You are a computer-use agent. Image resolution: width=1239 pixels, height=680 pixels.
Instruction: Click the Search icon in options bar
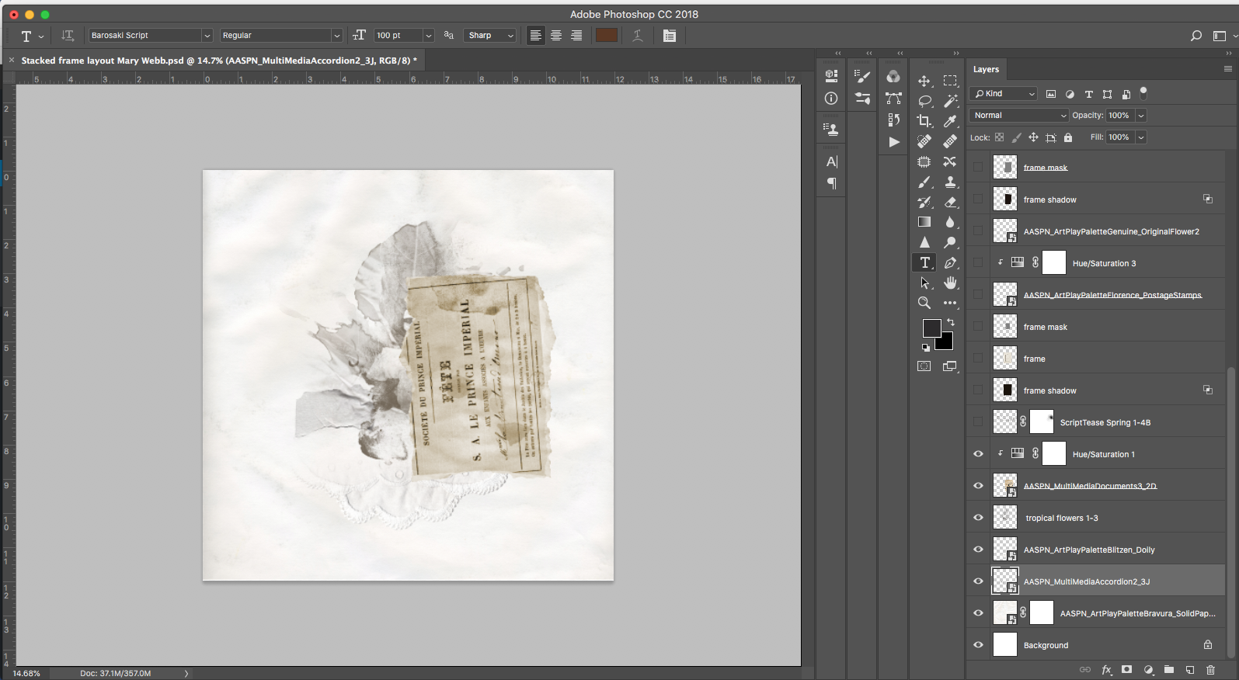1196,36
